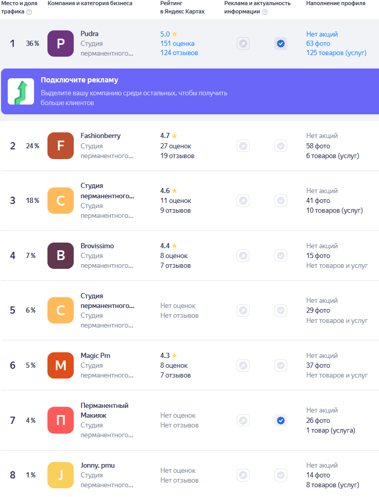Click the 'Magic Pm' company name
The height and width of the screenshot is (497, 379).
(95, 355)
